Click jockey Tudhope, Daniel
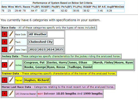The width and height of the screenshot is (138, 100). (80, 67)
